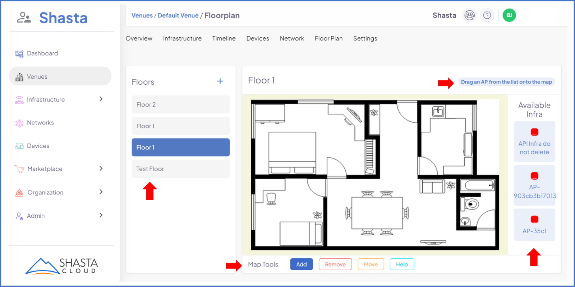The height and width of the screenshot is (287, 575).
Task: Click the Move map tool button
Action: (371, 264)
